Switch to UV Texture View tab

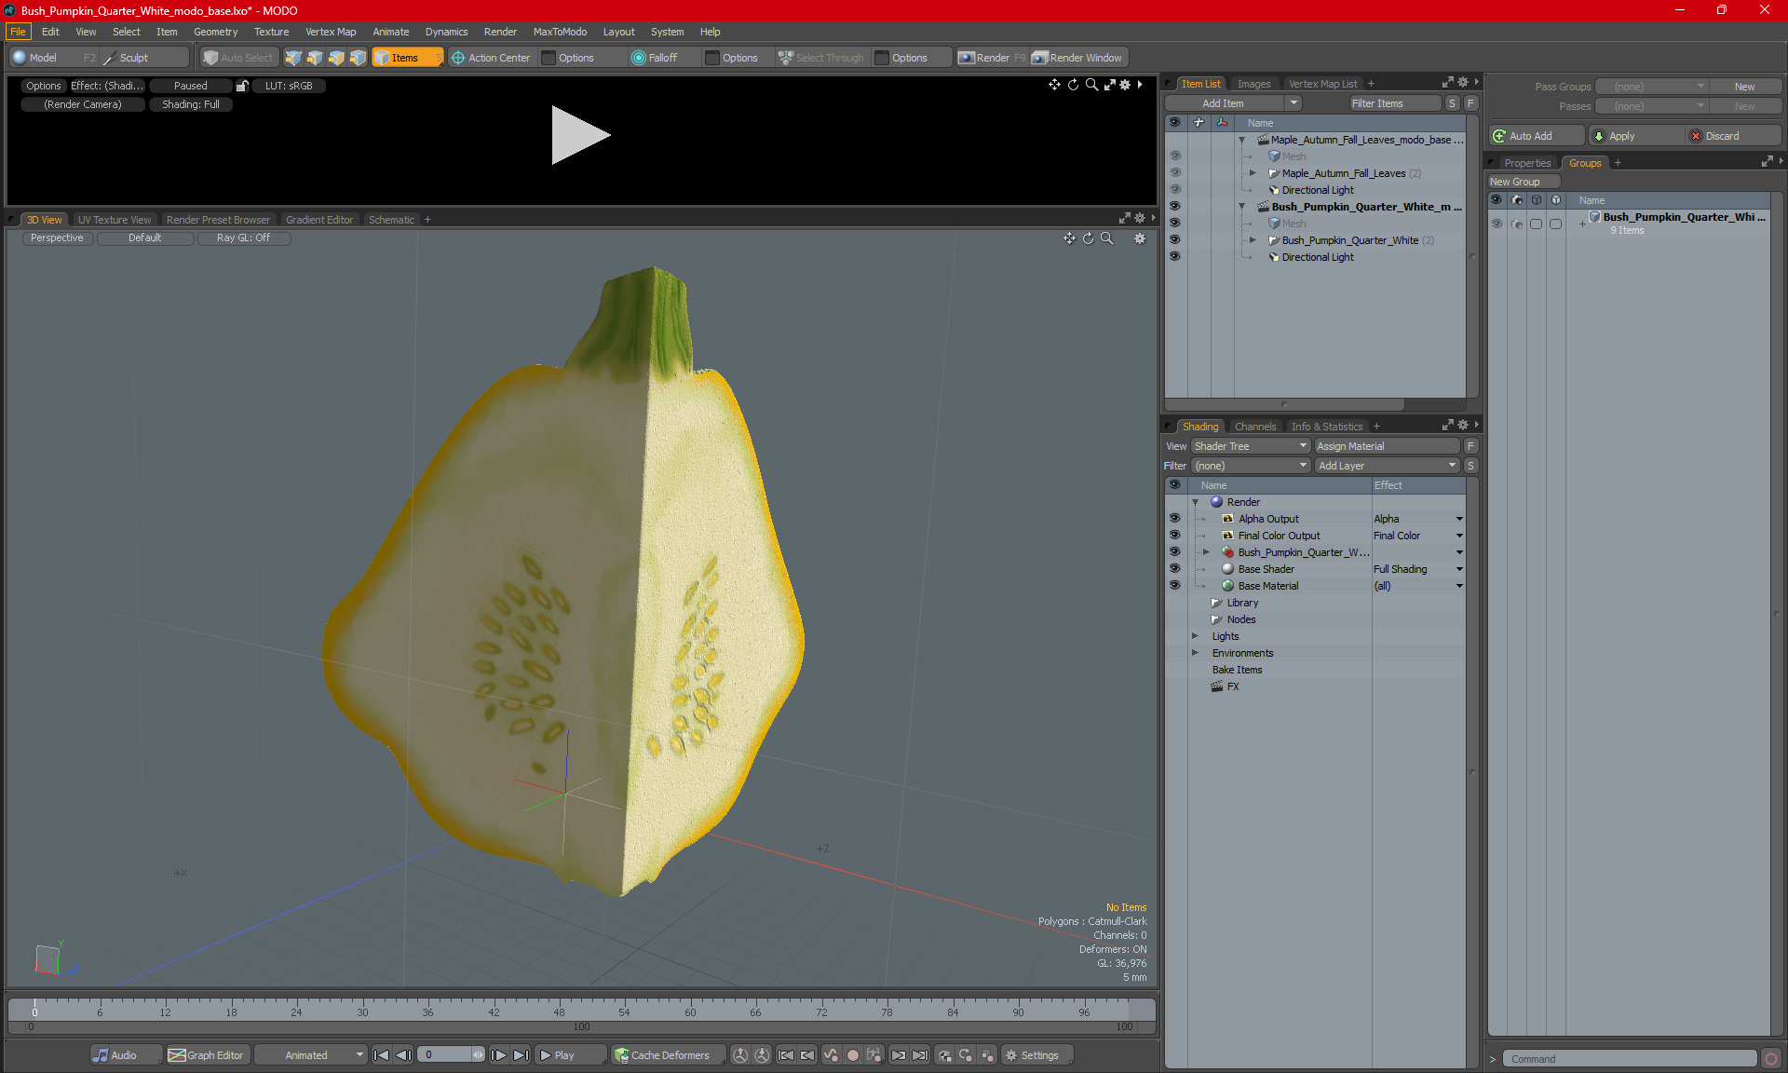tap(115, 220)
